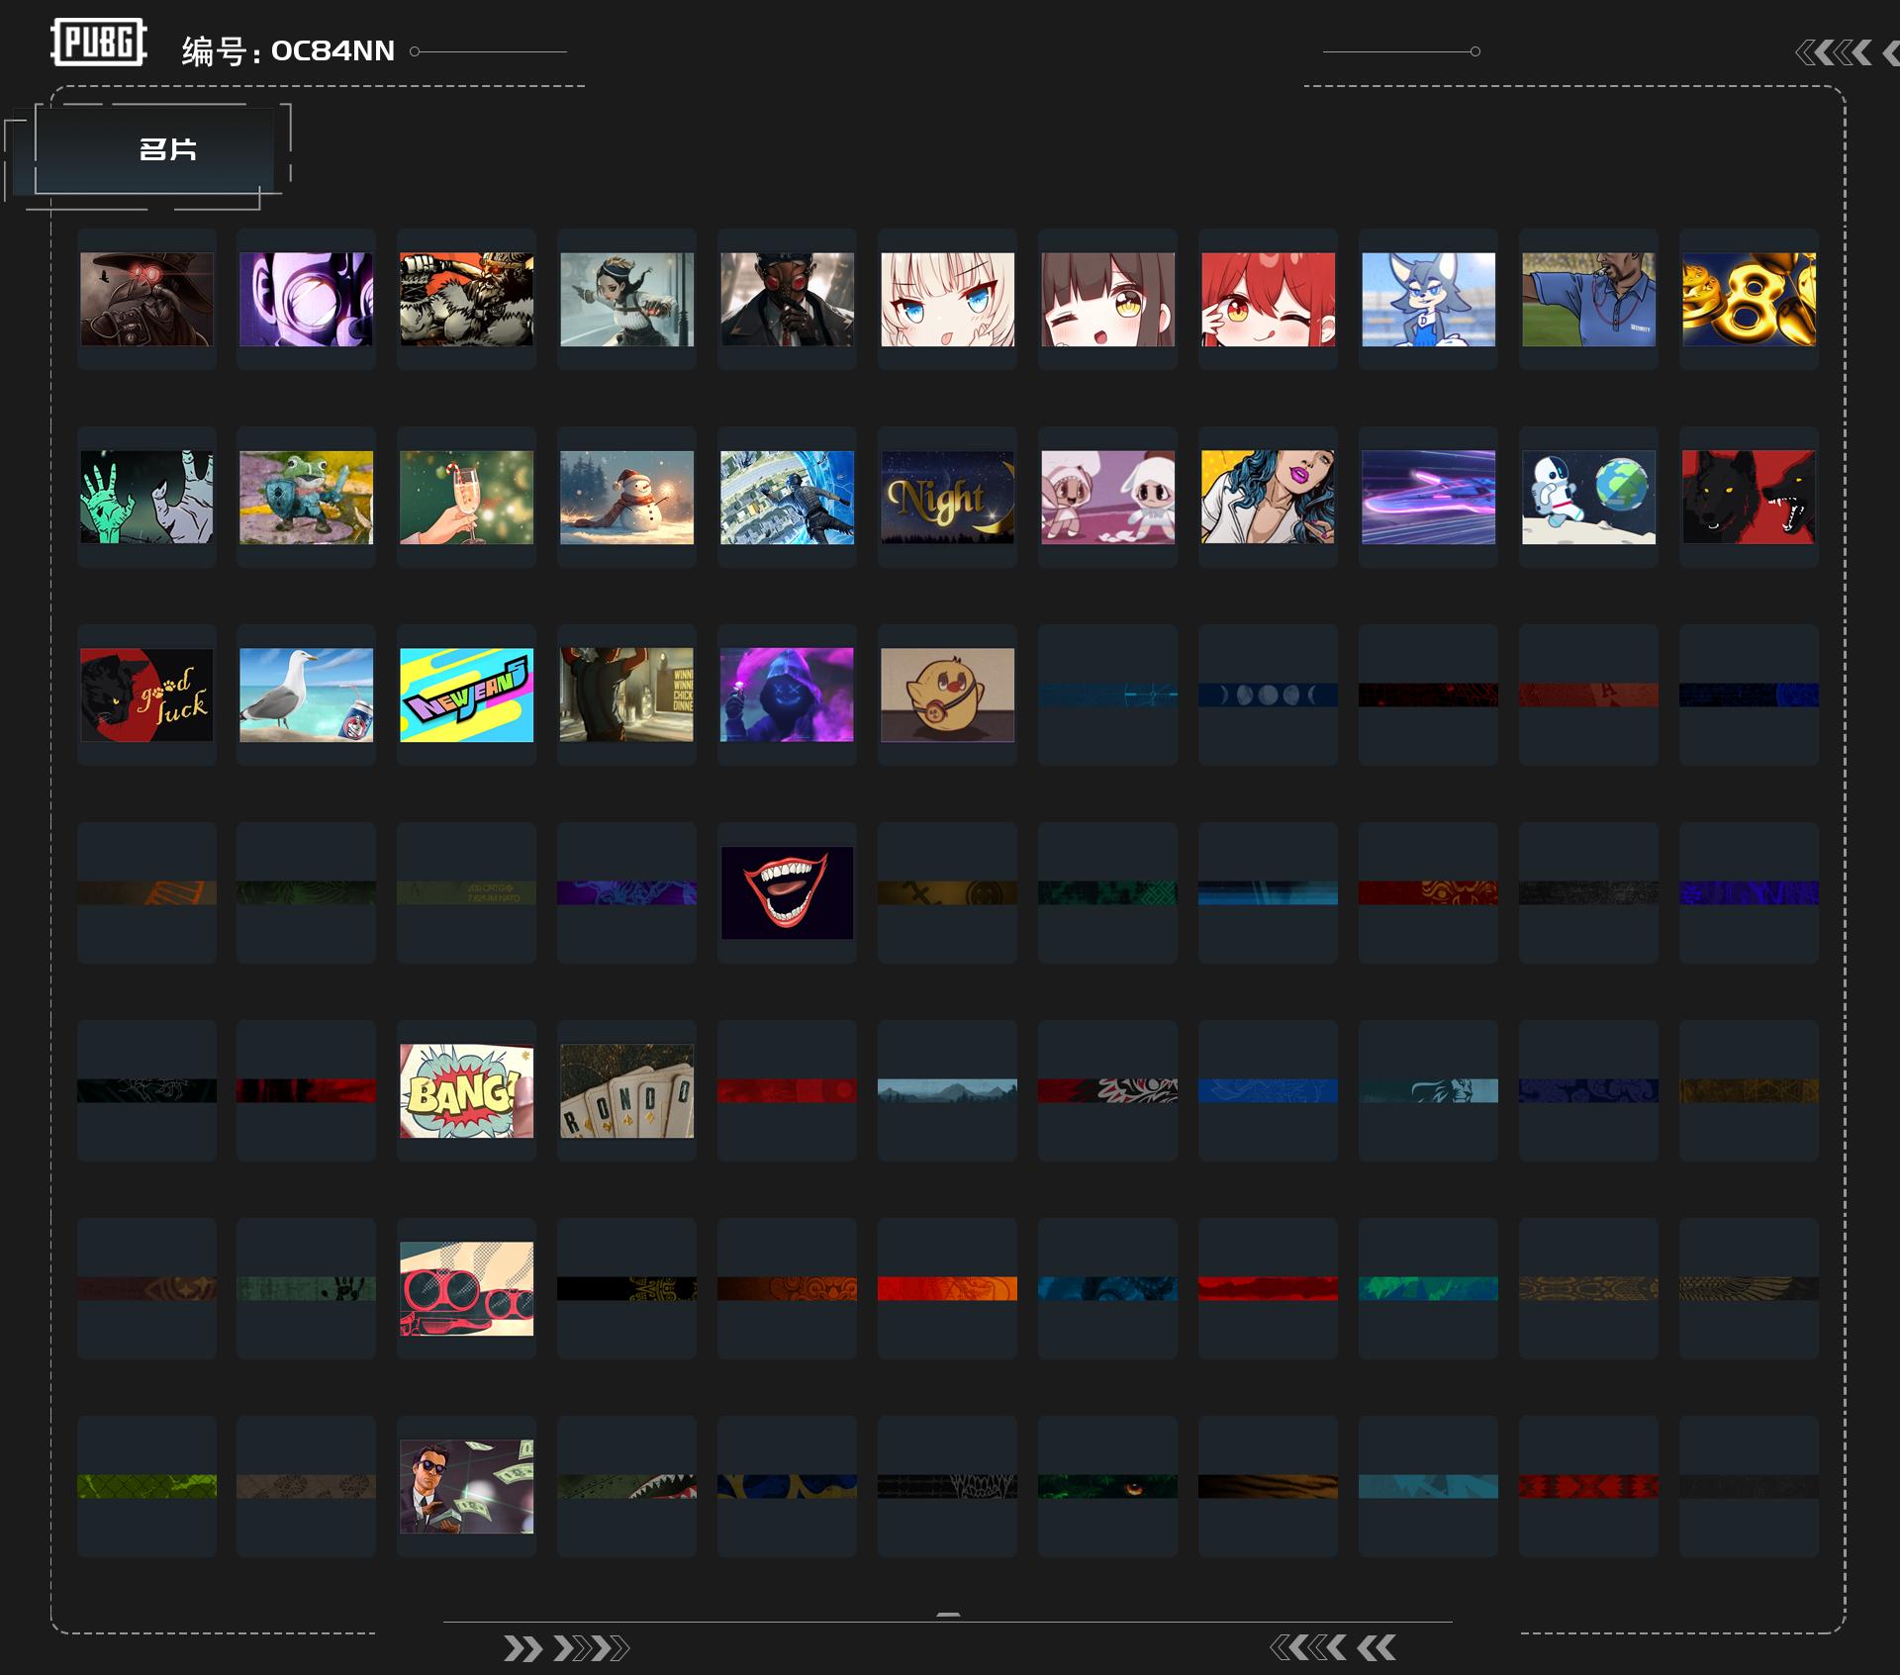Choose the sunglasses man with cash nameplate
Image resolution: width=1900 pixels, height=1675 pixels.
click(467, 1486)
